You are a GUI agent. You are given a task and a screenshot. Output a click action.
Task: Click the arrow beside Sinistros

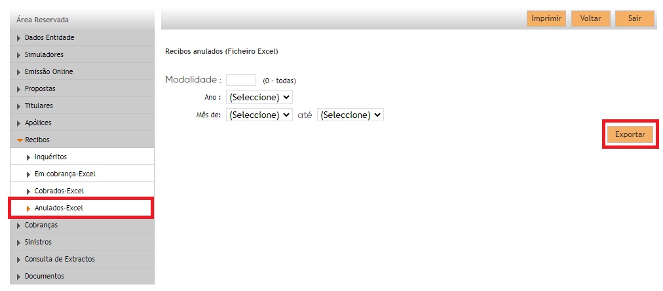tap(18, 242)
